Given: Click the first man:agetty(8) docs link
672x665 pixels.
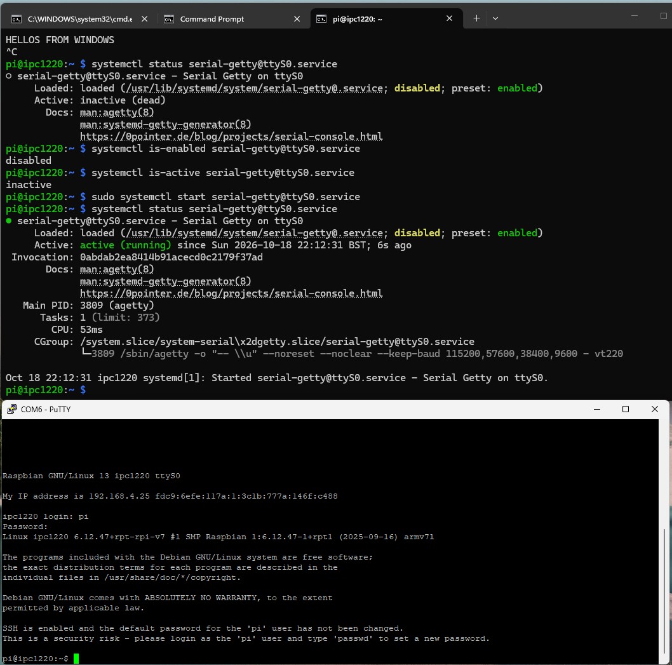Looking at the screenshot, I should click(117, 112).
